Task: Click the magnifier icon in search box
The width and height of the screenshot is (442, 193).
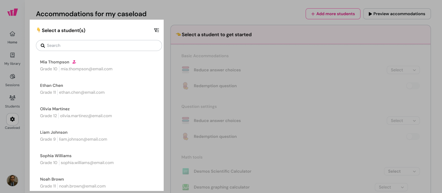Action: pyautogui.click(x=43, y=45)
